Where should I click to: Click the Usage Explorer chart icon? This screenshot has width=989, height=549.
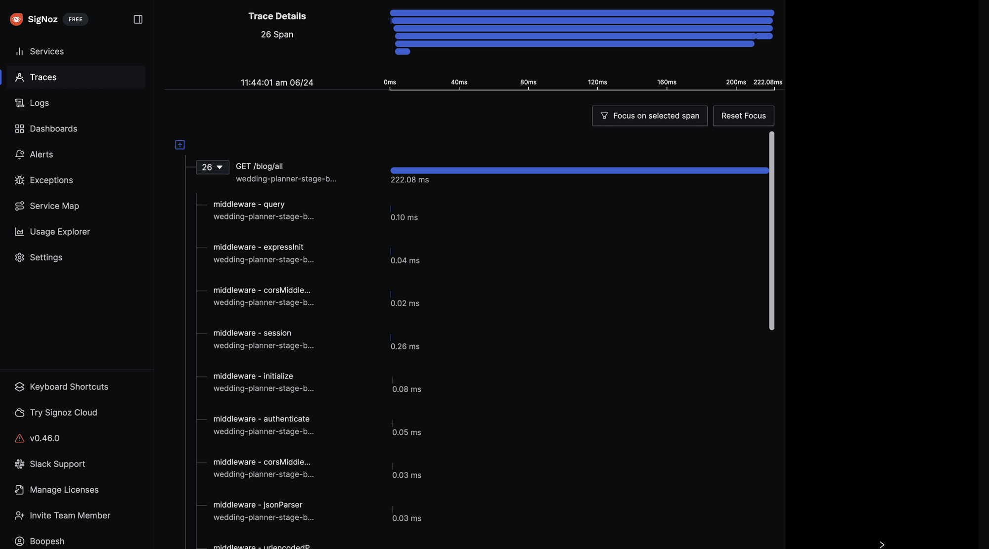click(19, 231)
